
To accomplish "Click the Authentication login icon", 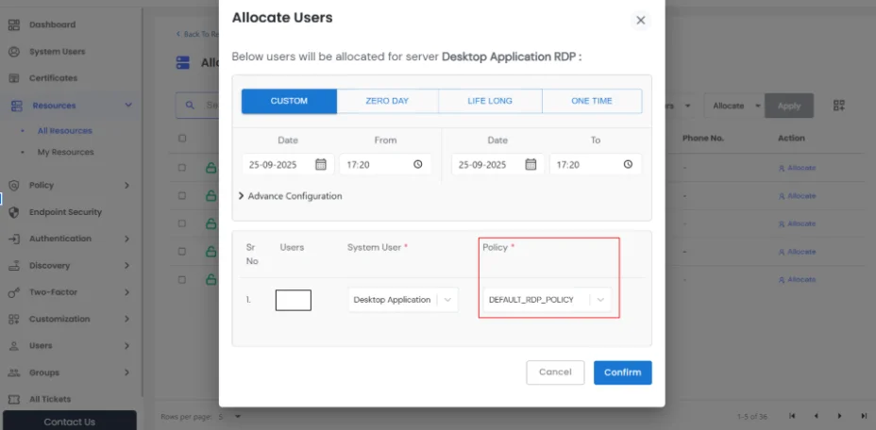I will point(14,239).
